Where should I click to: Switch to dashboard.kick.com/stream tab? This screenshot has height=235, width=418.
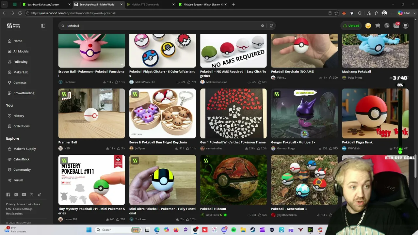click(46, 5)
